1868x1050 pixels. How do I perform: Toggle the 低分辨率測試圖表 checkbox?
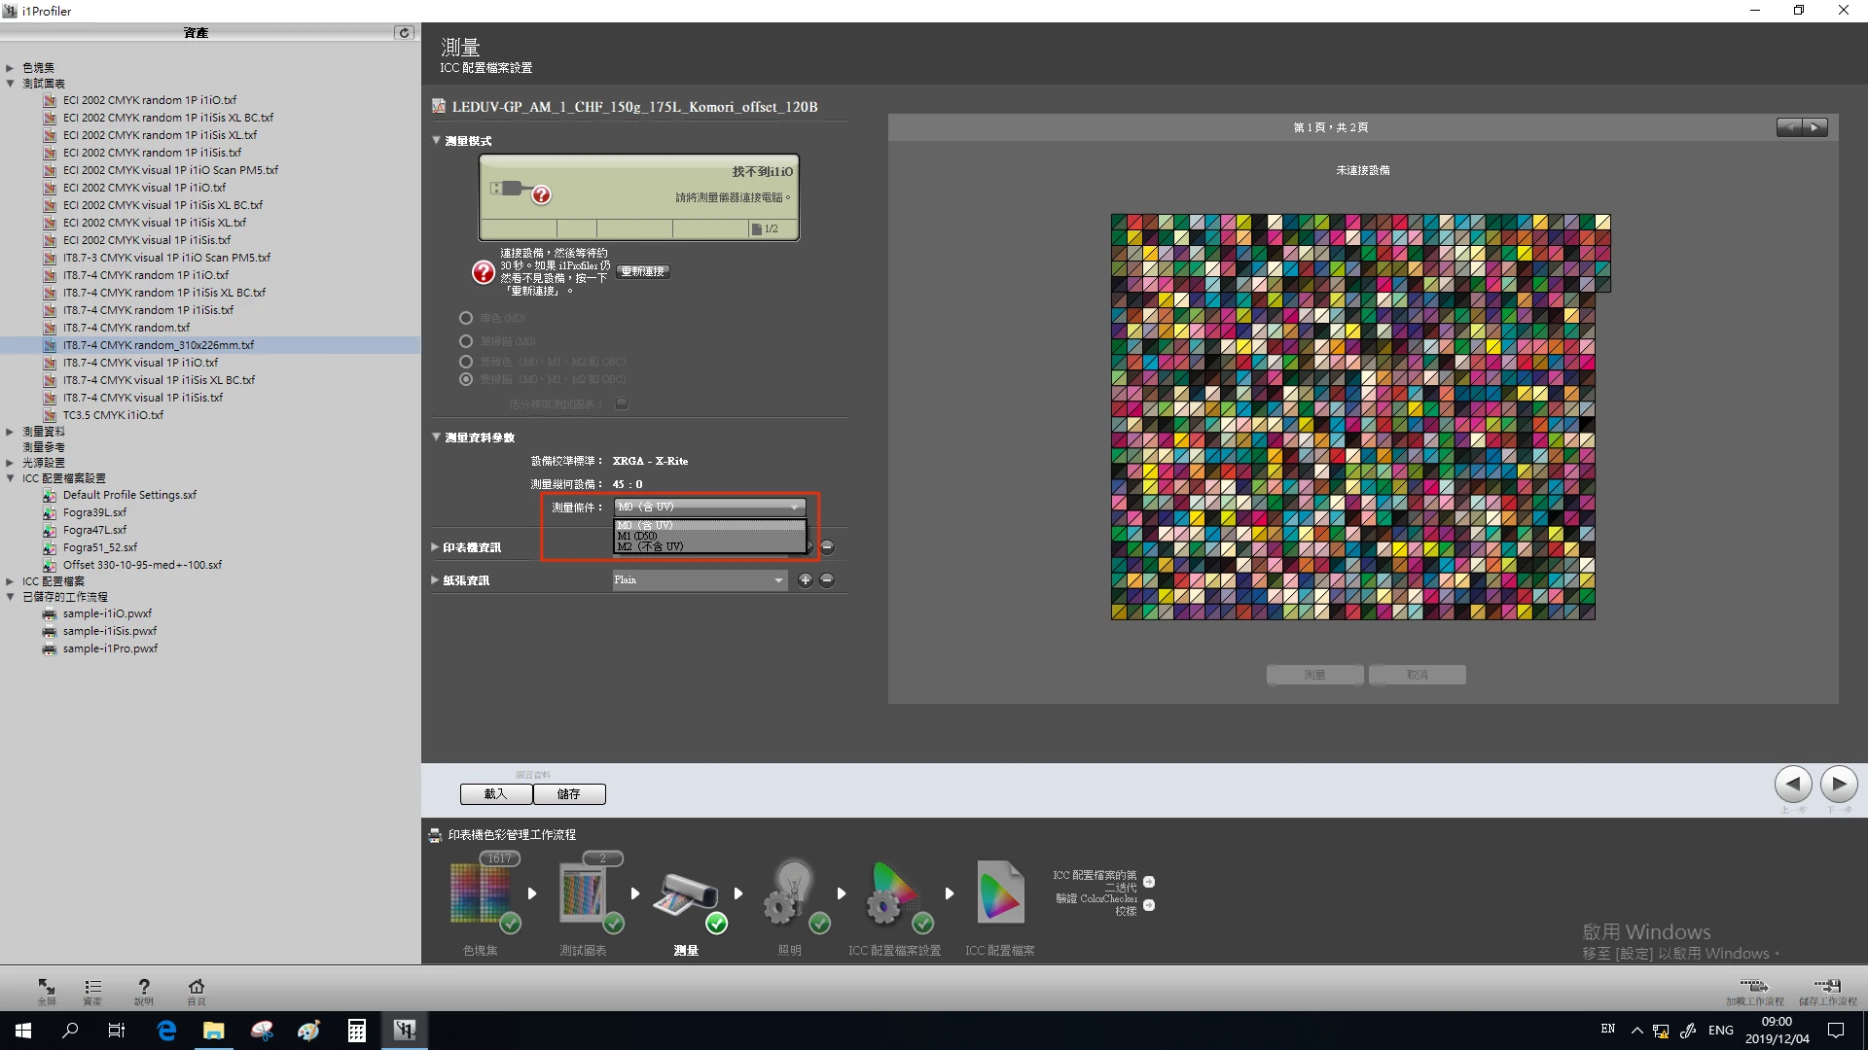tap(622, 403)
